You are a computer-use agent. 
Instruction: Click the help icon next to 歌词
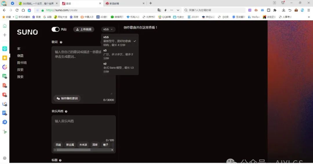click(61, 42)
